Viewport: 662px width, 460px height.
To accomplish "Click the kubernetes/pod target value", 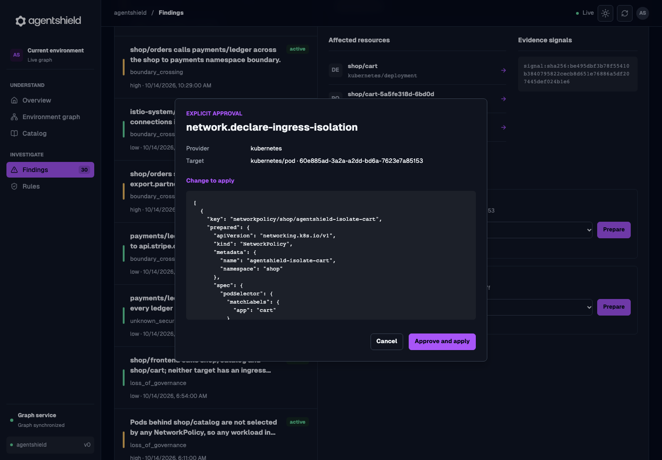I will [337, 161].
